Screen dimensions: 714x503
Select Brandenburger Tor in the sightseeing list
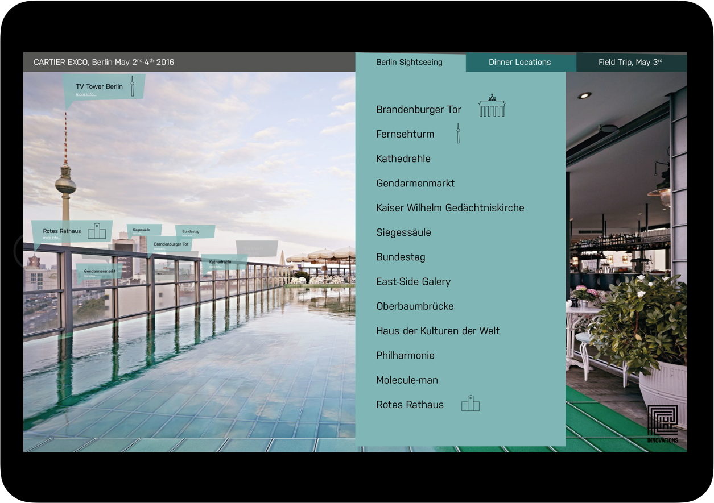[419, 110]
